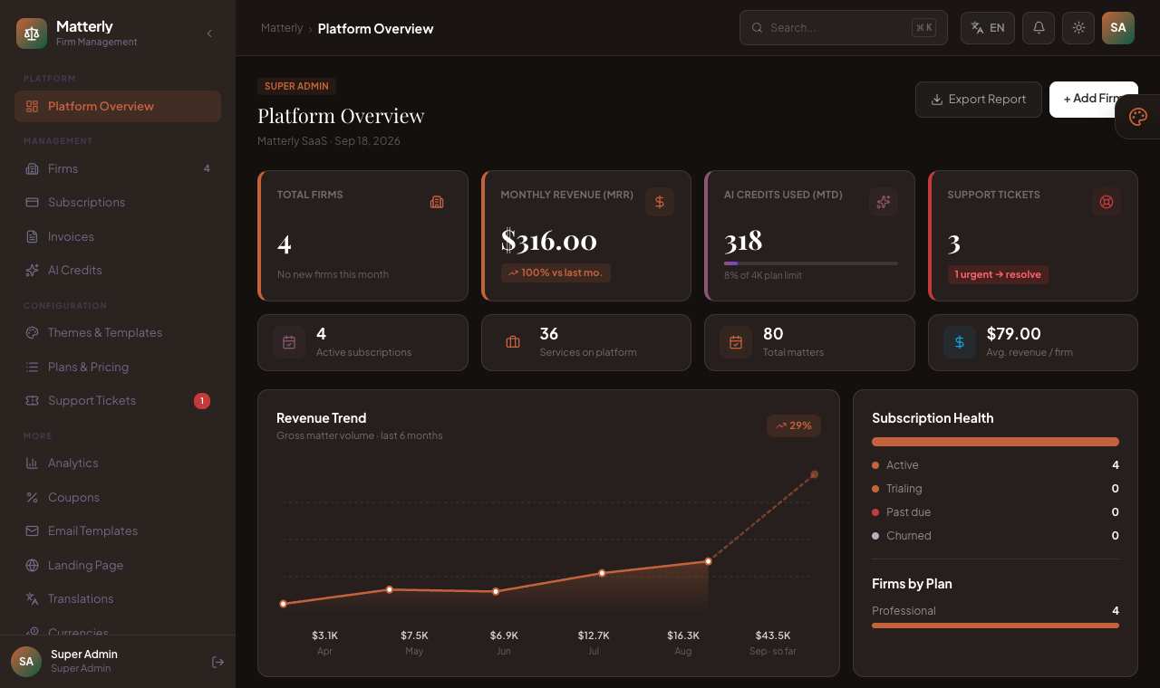Open Plans & Pricing link

point(118,367)
